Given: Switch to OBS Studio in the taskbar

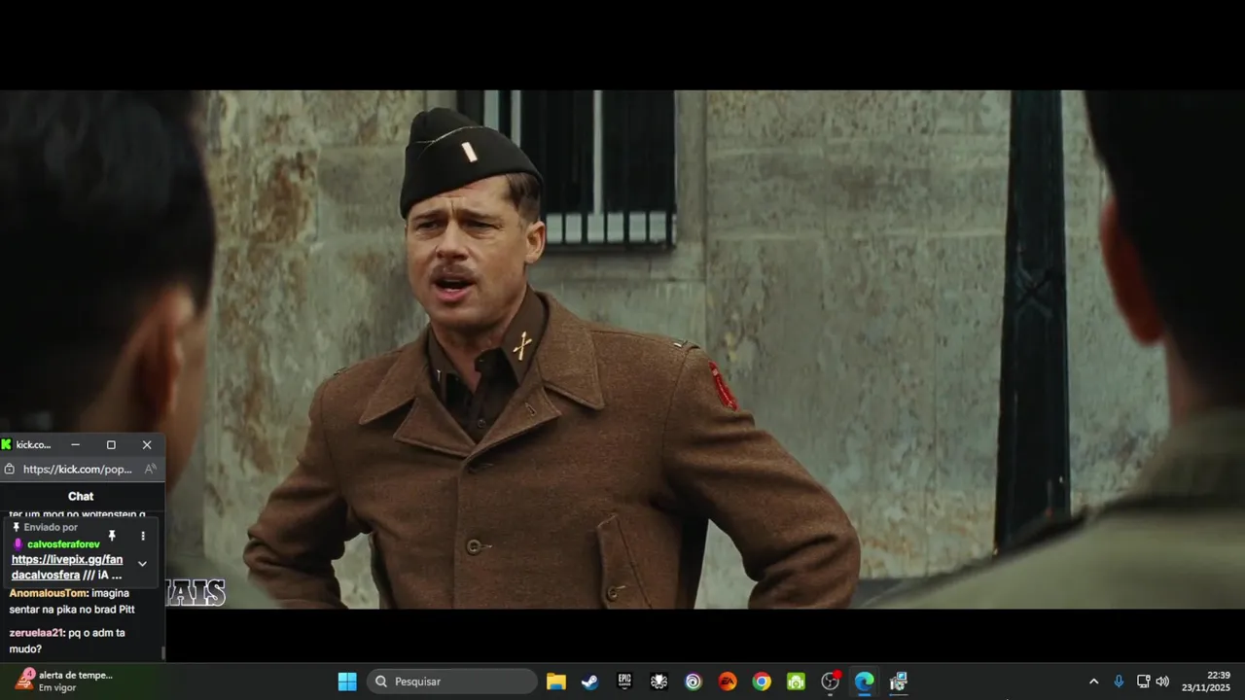Looking at the screenshot, I should [831, 682].
